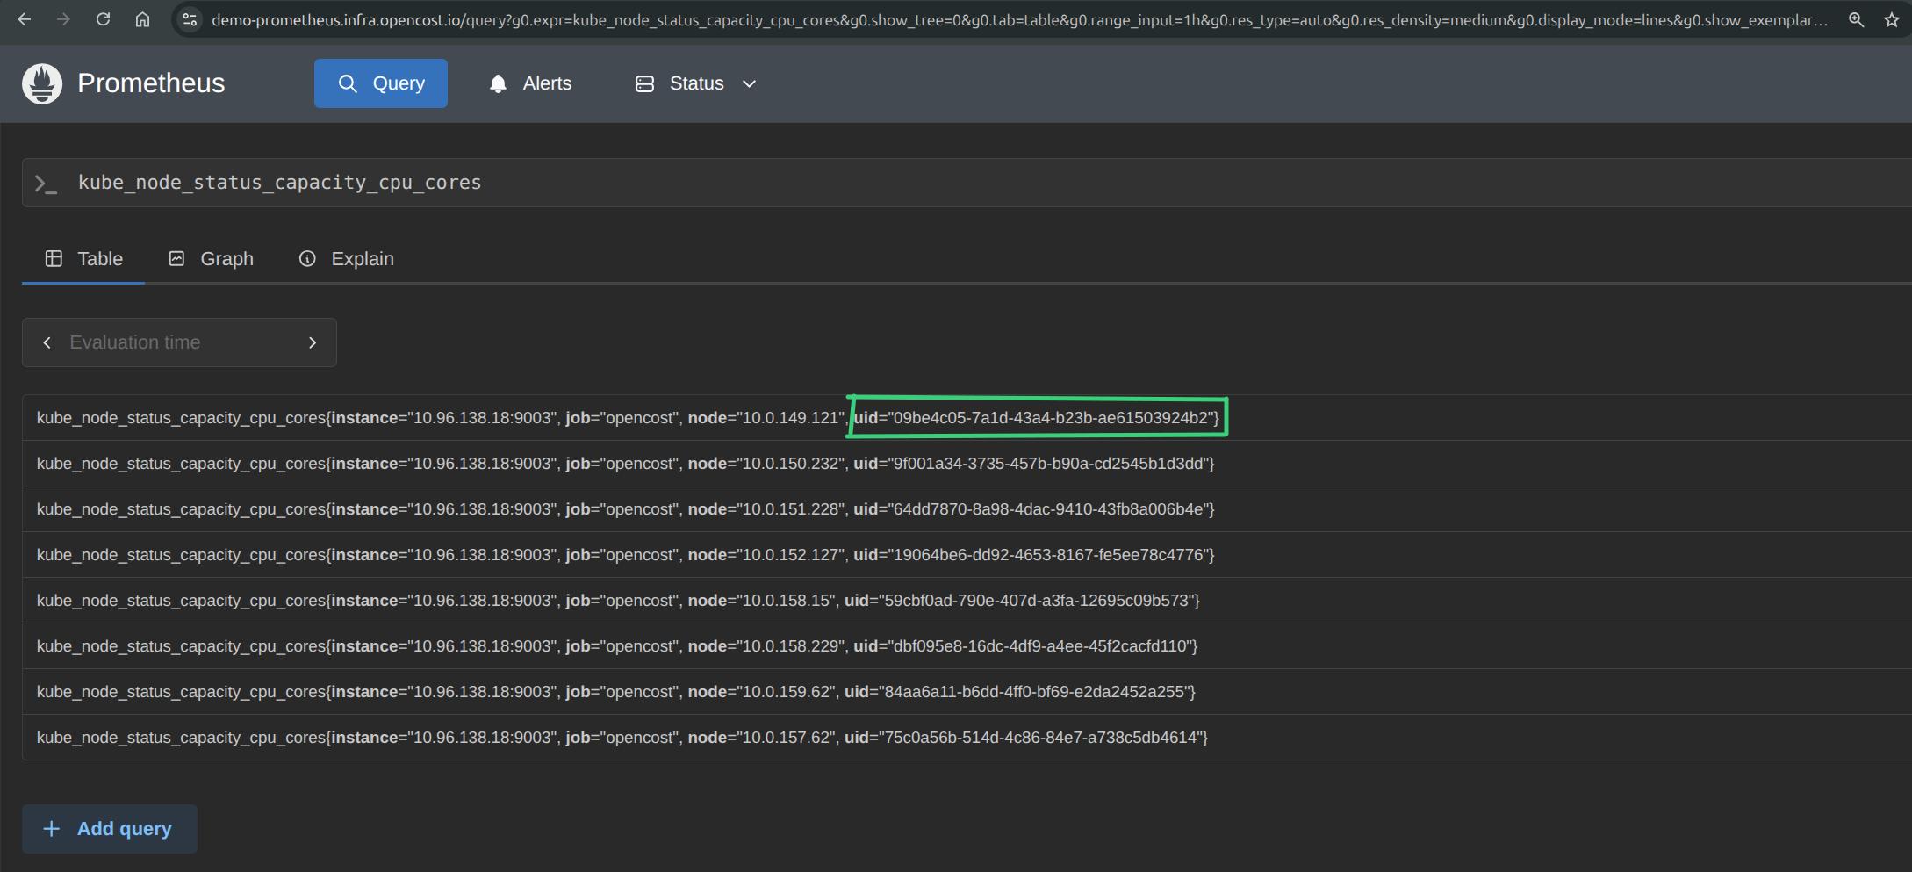Click the bell icon next to Alerts
This screenshot has height=872, width=1912.
pos(498,83)
